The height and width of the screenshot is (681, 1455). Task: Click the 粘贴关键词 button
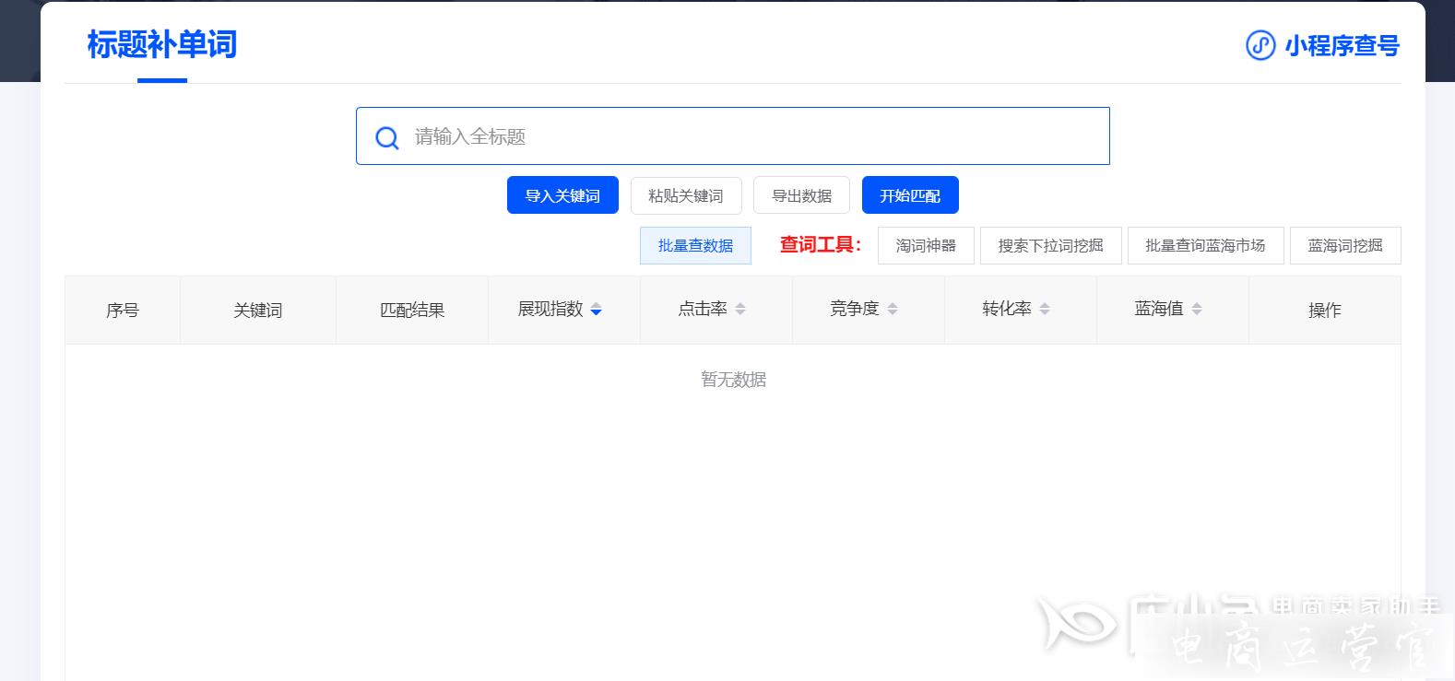[686, 195]
